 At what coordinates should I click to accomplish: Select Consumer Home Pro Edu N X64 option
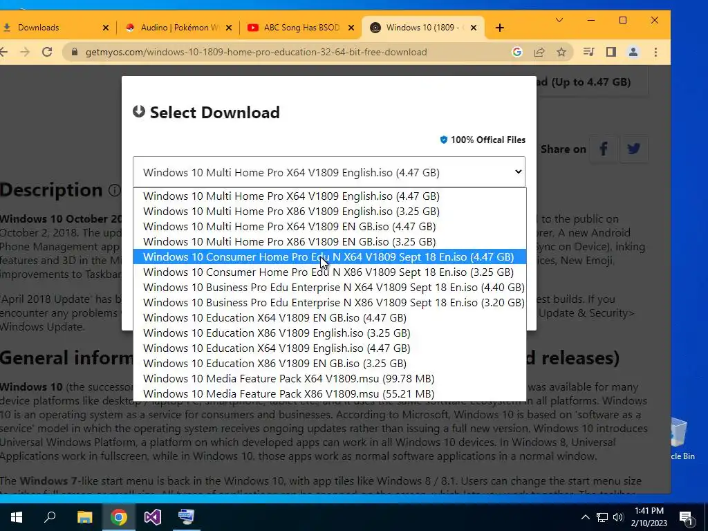(x=330, y=257)
